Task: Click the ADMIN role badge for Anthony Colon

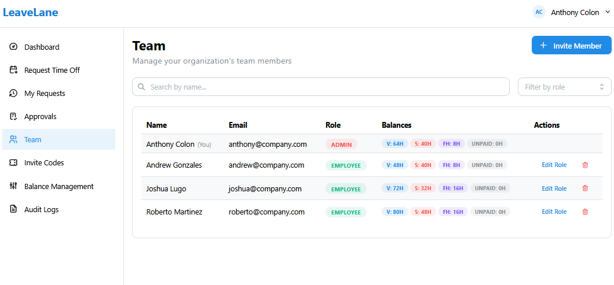Action: point(341,145)
